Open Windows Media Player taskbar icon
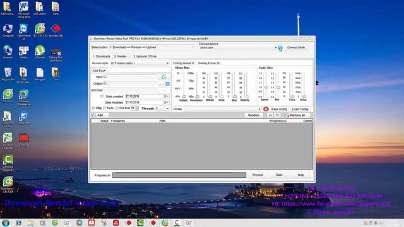The image size is (404, 227). 42,223
